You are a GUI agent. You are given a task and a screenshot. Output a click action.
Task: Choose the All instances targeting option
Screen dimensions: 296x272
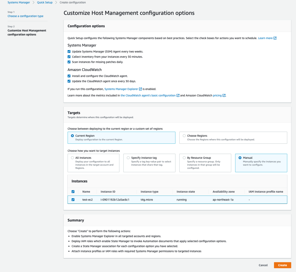pos(72,158)
